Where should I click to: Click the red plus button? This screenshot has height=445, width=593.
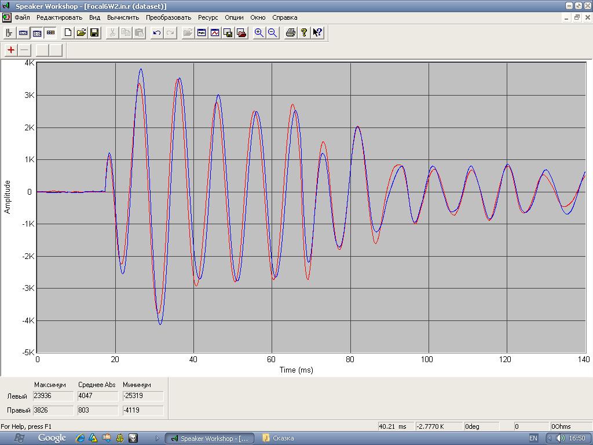(x=11, y=50)
